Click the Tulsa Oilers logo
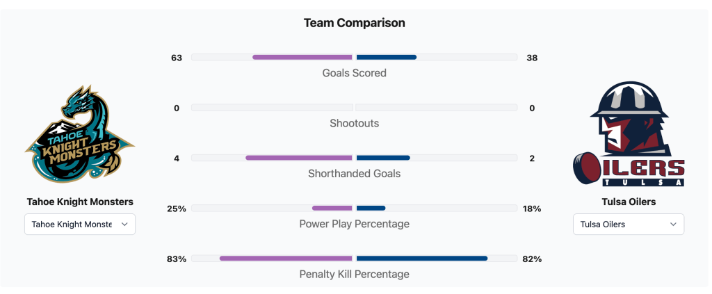712x294 pixels. click(629, 134)
